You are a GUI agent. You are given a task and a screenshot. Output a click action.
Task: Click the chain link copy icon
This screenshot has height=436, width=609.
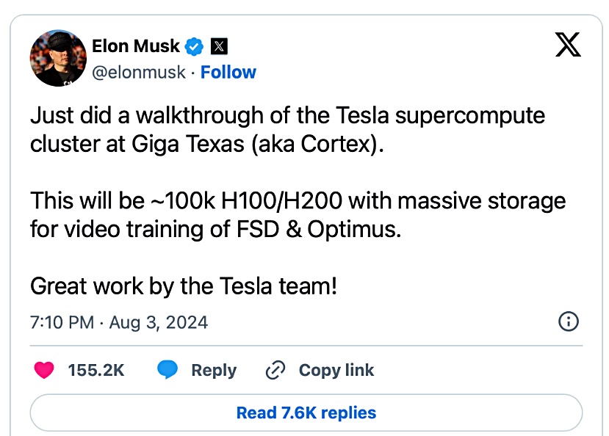pos(275,370)
